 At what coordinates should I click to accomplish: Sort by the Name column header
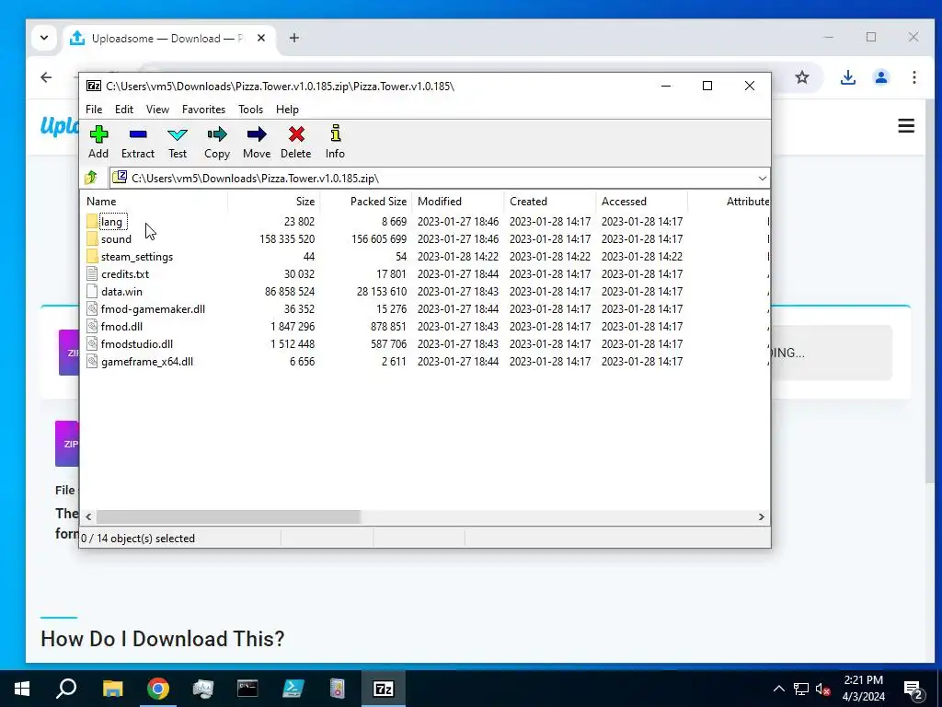point(154,202)
